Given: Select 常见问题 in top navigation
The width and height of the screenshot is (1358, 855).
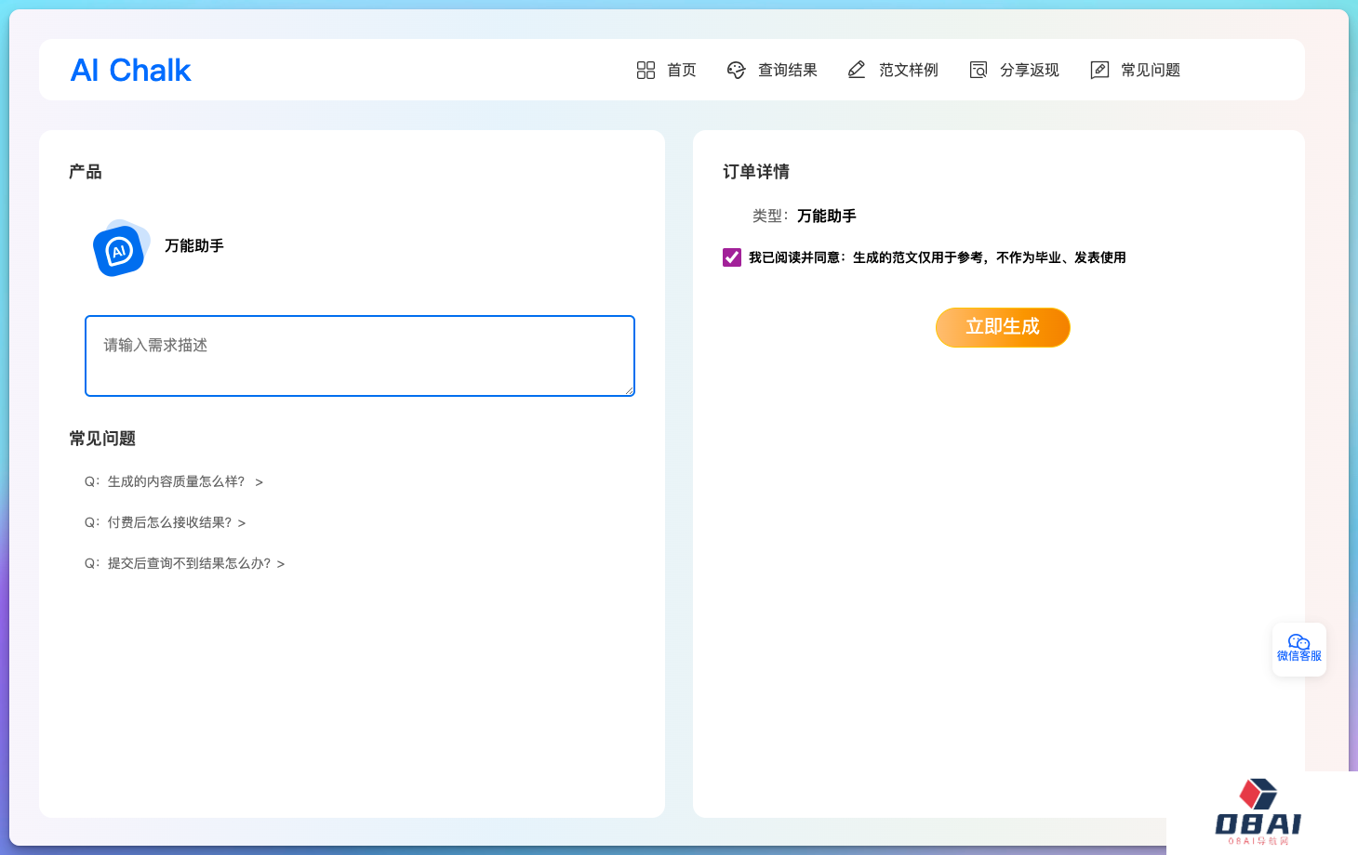Looking at the screenshot, I should 1150,71.
